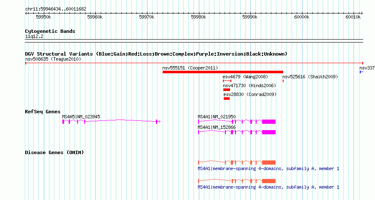Click the blue nsv337 gain glyph
This screenshot has width=375, height=200.
coord(362,72)
